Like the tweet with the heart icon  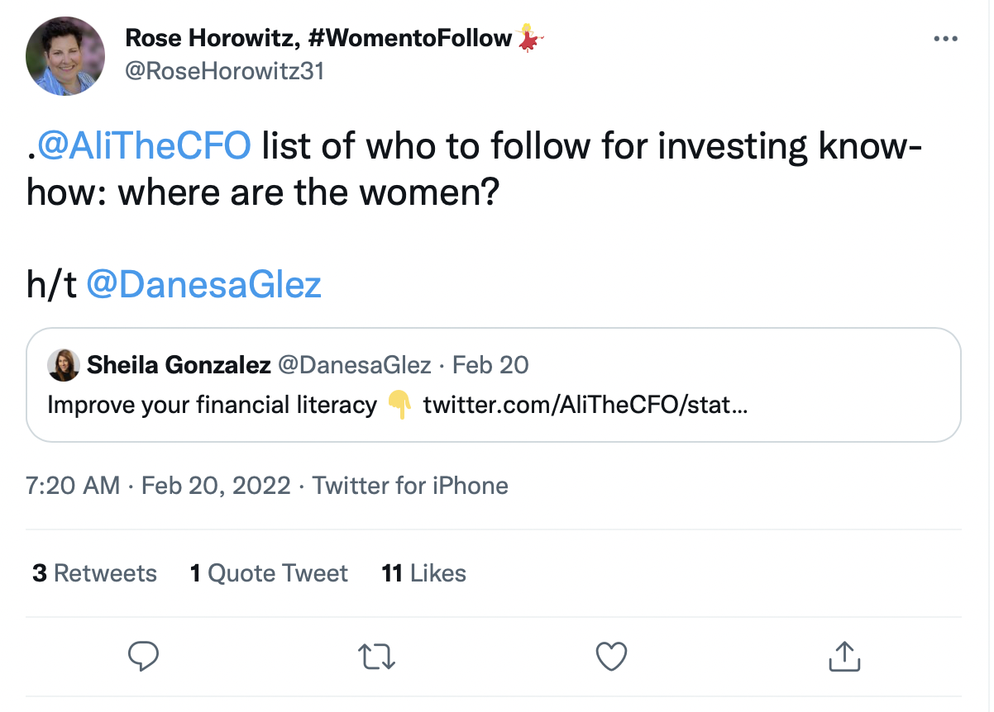tap(610, 657)
